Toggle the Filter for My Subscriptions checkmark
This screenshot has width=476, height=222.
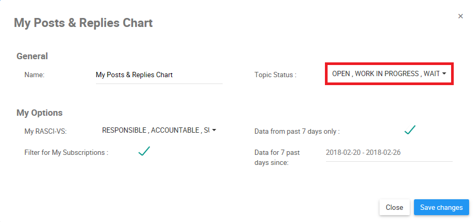click(144, 152)
